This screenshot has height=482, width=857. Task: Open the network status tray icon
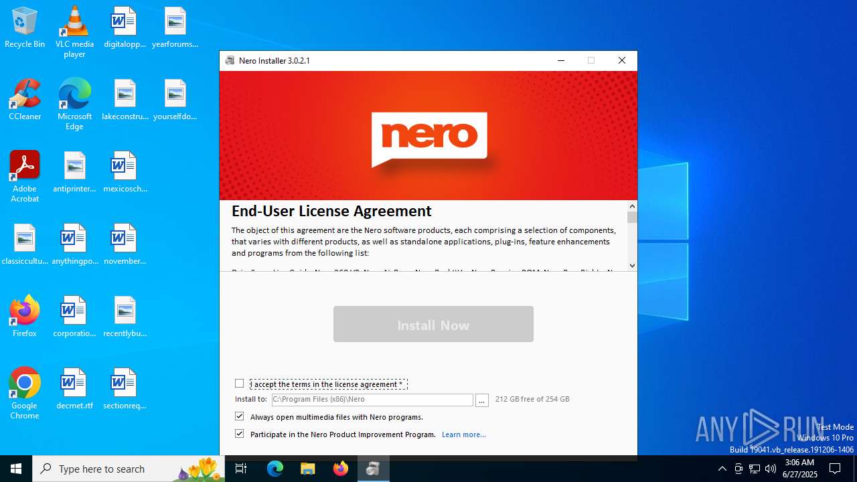click(x=755, y=469)
